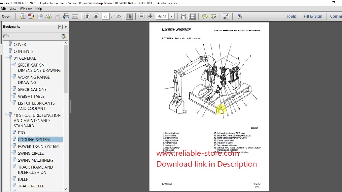Select the text selection cursor tool
The width and height of the screenshot is (342, 192).
pos(129,16)
